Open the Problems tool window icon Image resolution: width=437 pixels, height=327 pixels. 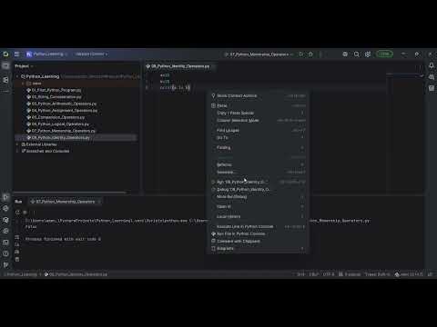point(5,253)
